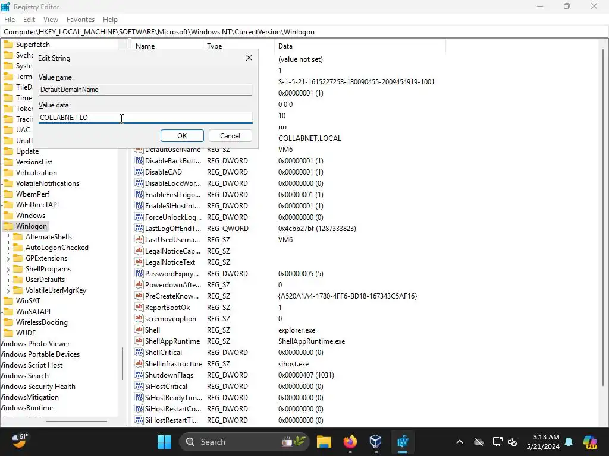Select the WUDF key
Screen dimensions: 609x456
click(26, 333)
